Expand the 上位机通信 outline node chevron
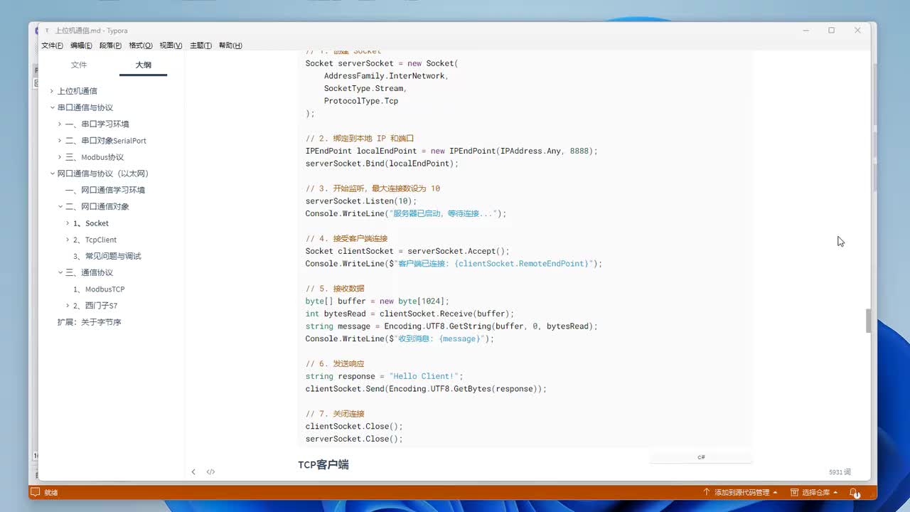910x512 pixels. (x=52, y=91)
